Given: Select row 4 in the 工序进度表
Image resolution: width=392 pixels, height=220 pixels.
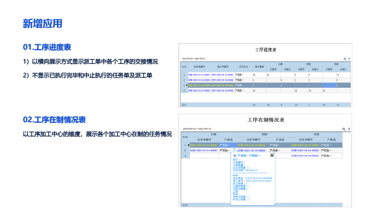Looking at the screenshot, I should point(184,90).
